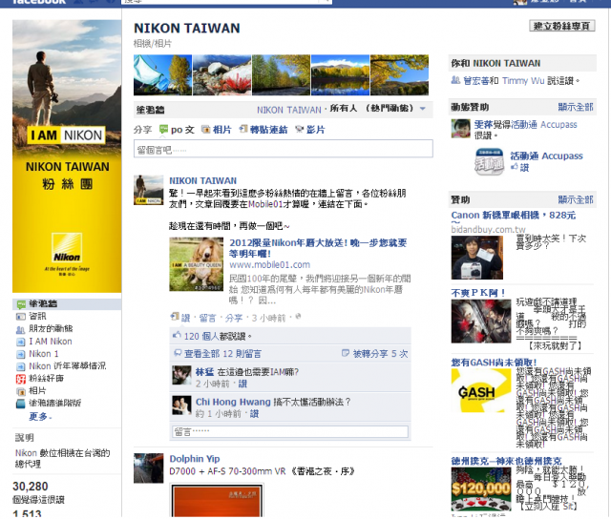The width and height of the screenshot is (611, 519).
Task: Open the www.mobile01.com link
Action: 269,265
